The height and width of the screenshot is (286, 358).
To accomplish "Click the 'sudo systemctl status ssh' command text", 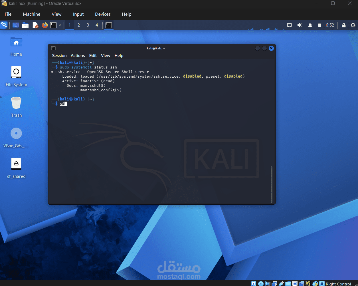I will (x=88, y=67).
